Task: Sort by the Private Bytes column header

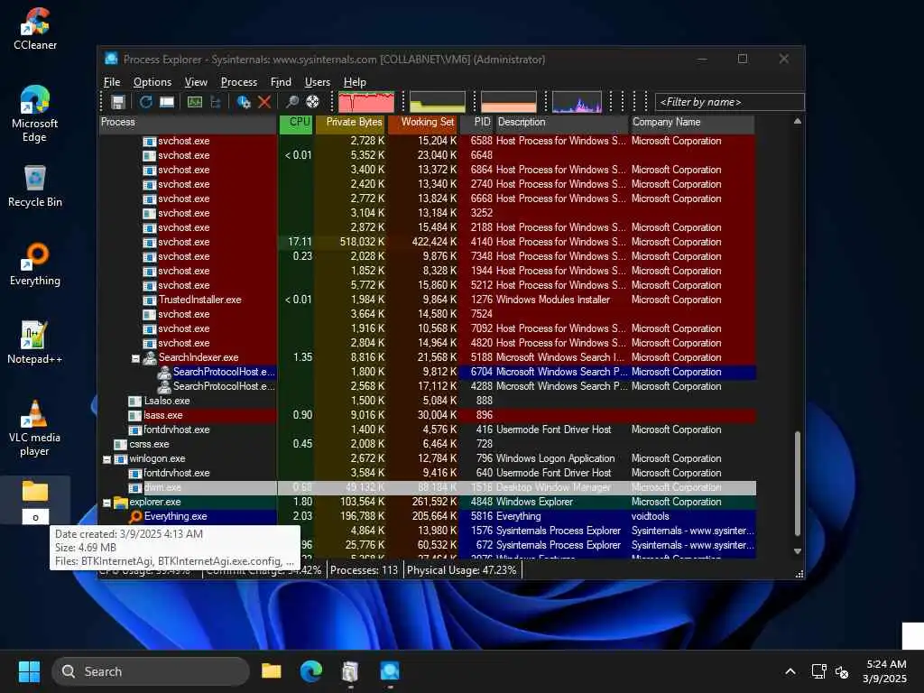Action: (x=351, y=123)
